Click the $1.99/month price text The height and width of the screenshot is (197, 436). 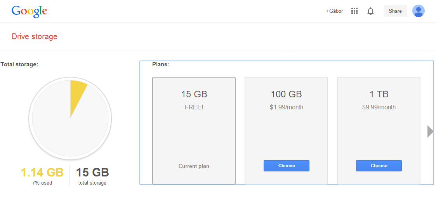pyautogui.click(x=286, y=107)
